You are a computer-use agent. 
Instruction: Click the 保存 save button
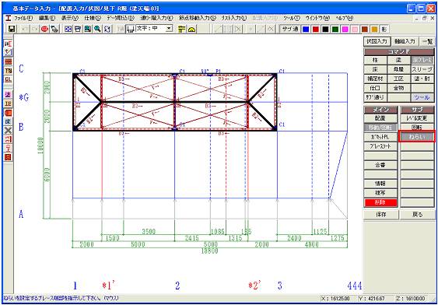pyautogui.click(x=380, y=215)
